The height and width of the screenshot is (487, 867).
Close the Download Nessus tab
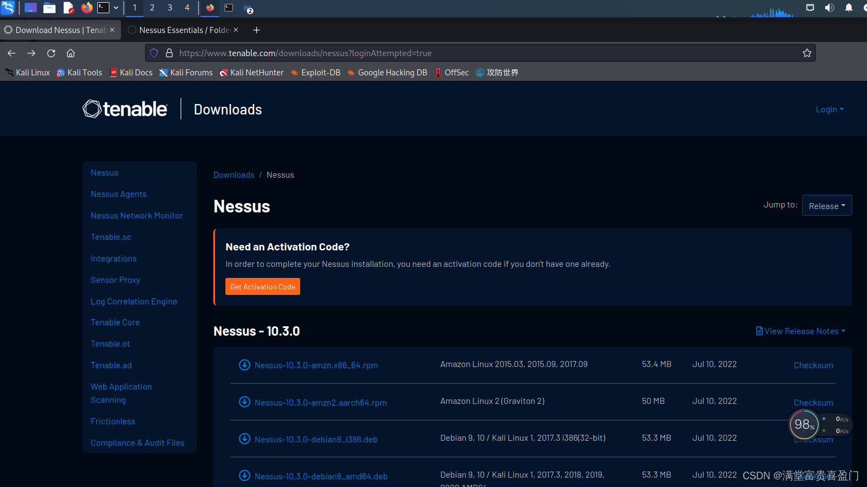[x=112, y=30]
